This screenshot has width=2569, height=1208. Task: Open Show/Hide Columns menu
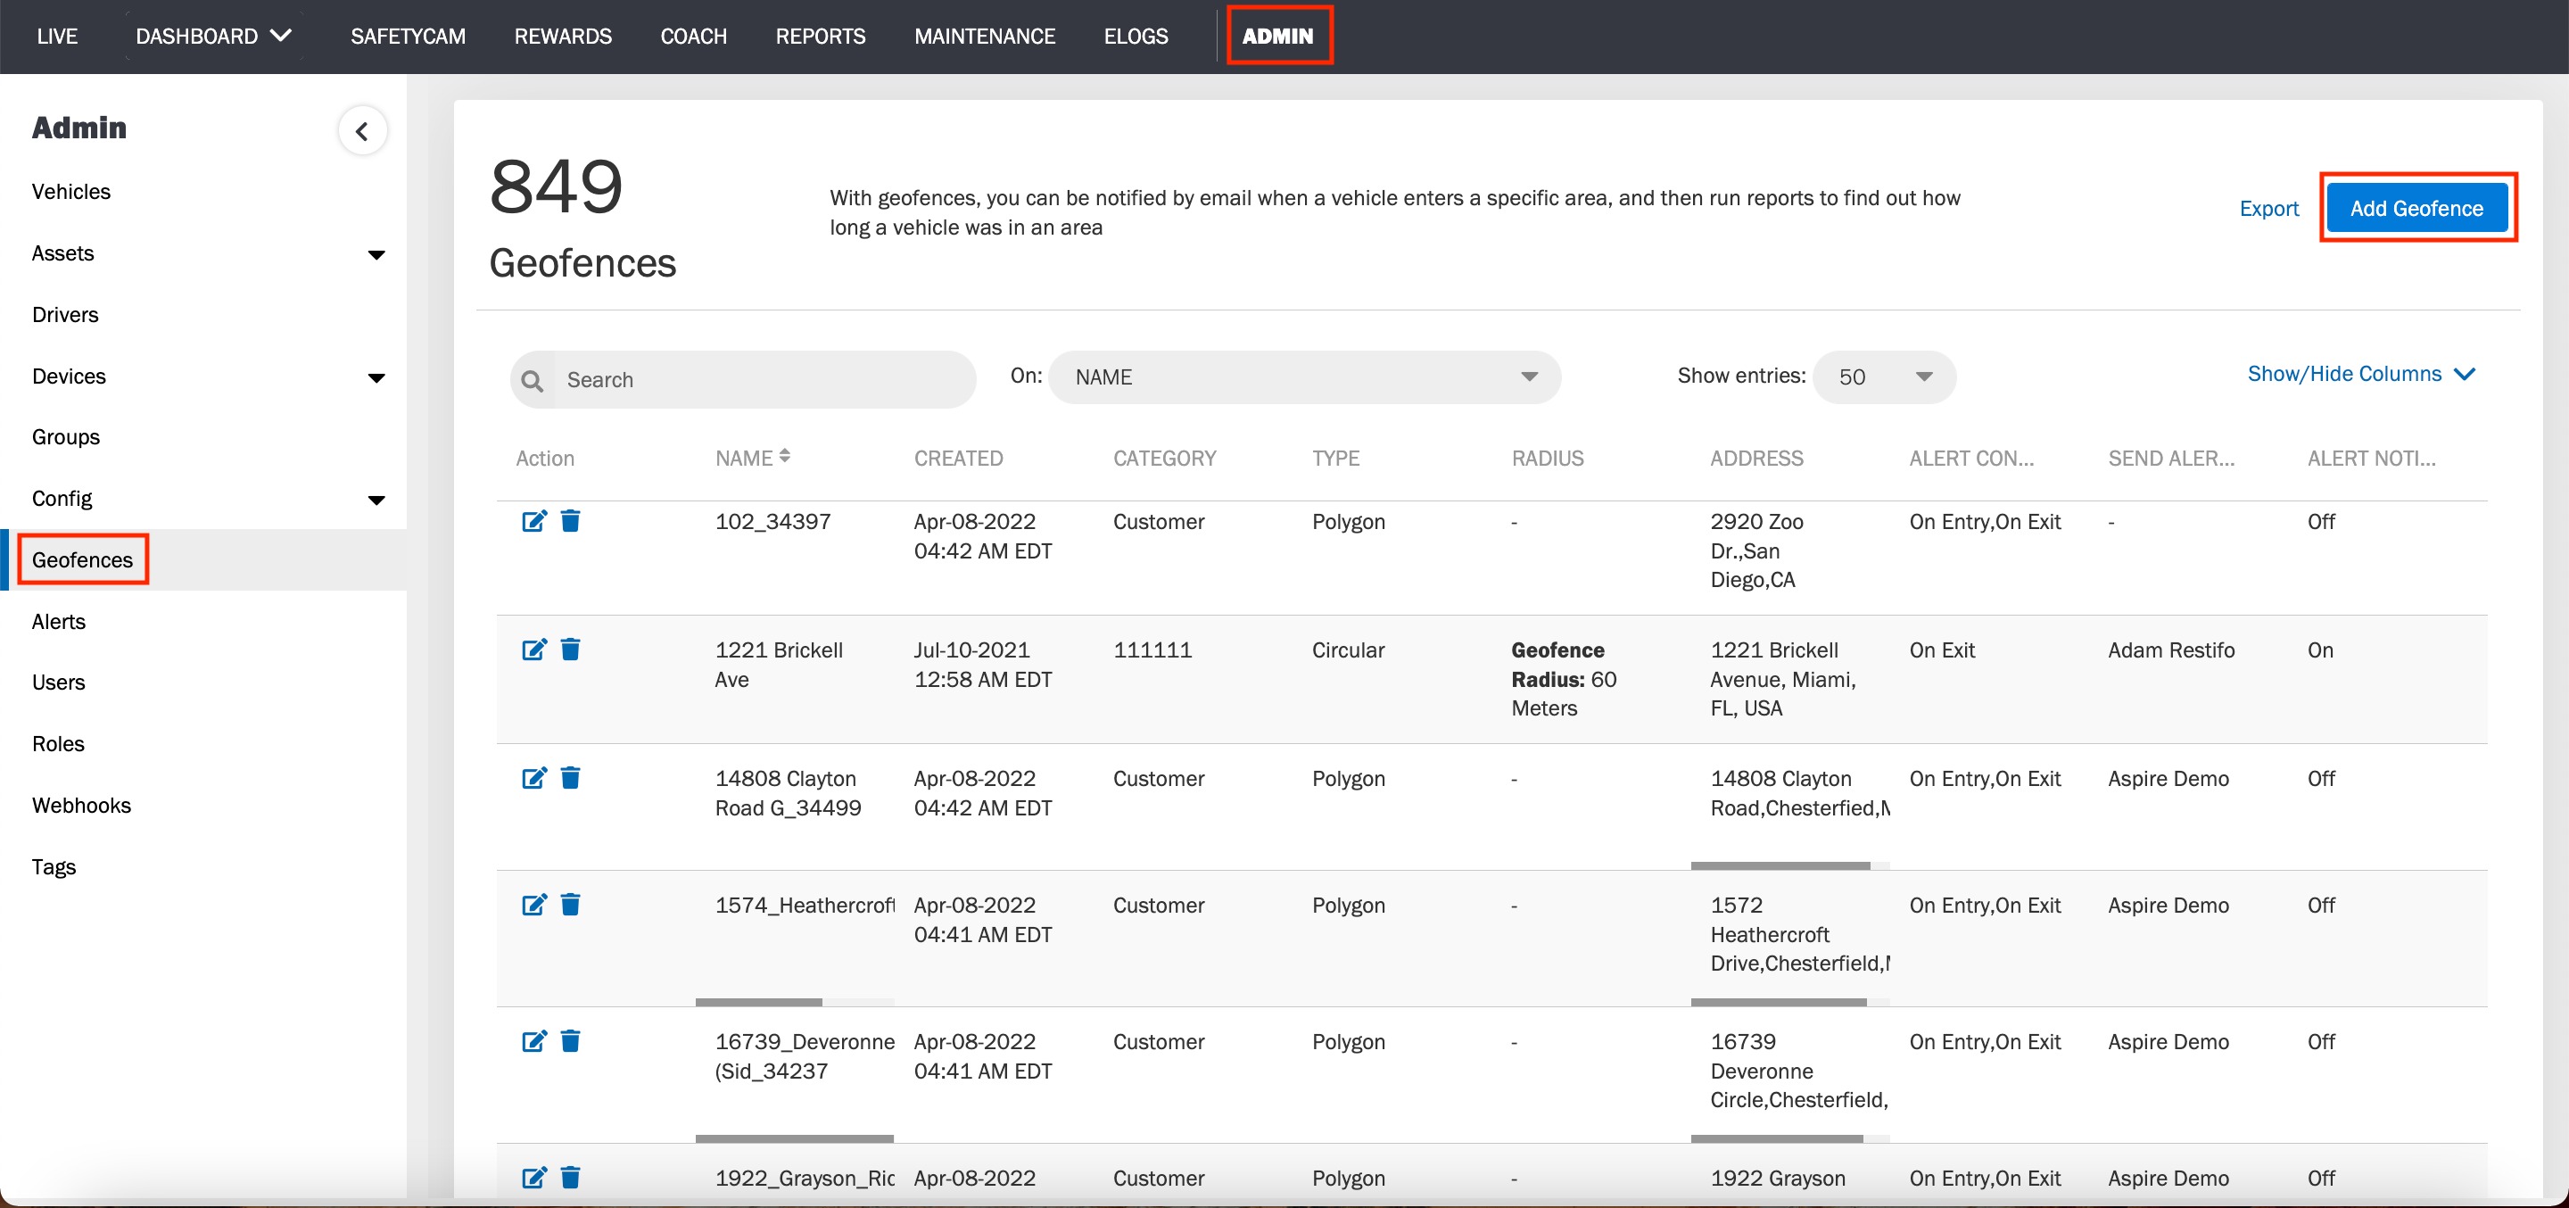click(2360, 374)
